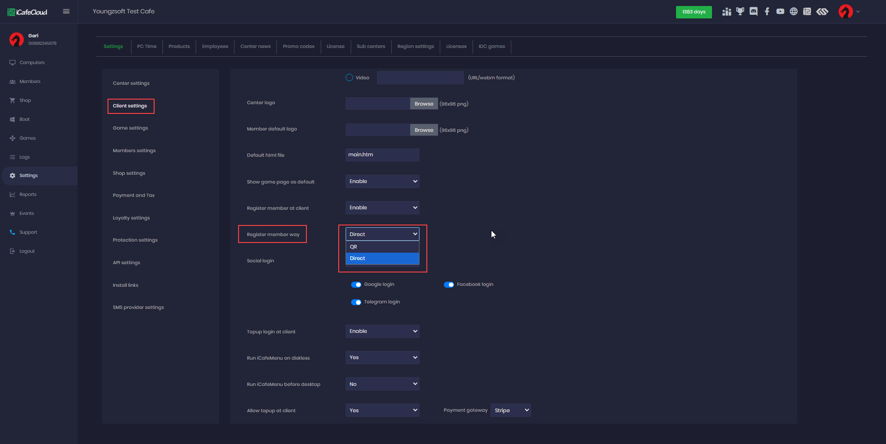This screenshot has width=886, height=444.
Task: Open the star ranking podium icon
Action: (727, 12)
